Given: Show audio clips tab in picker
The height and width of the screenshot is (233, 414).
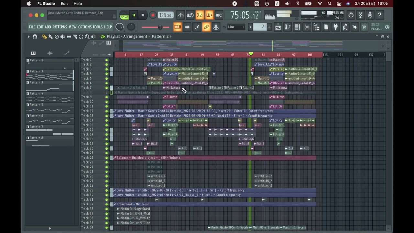Looking at the screenshot, I should pyautogui.click(x=50, y=53).
